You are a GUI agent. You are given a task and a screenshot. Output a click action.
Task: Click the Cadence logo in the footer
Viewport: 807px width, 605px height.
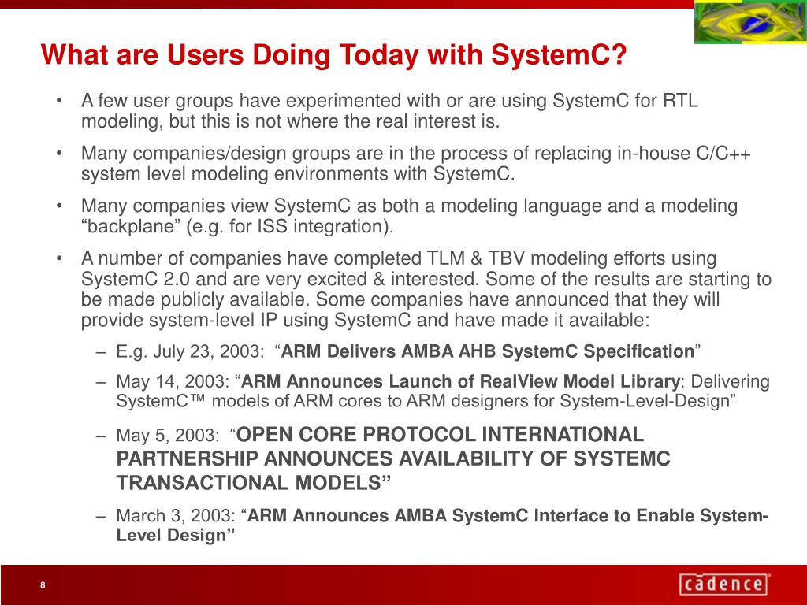[725, 584]
